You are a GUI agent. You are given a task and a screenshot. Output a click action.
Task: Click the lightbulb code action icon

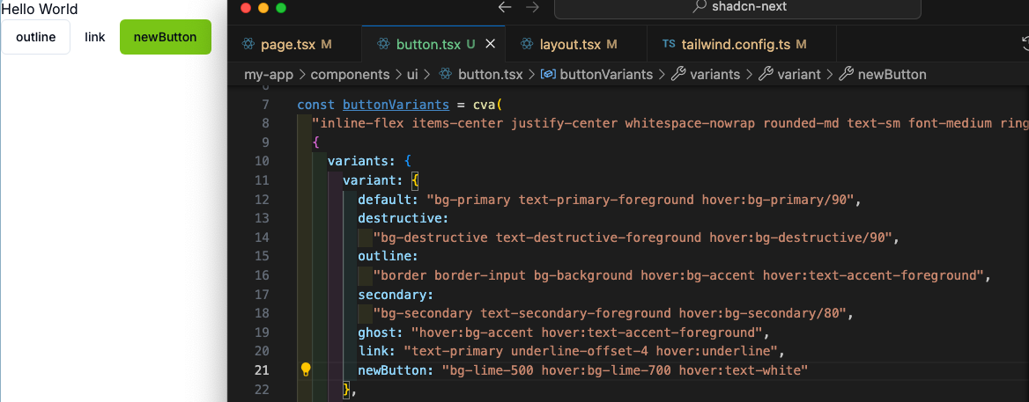305,370
